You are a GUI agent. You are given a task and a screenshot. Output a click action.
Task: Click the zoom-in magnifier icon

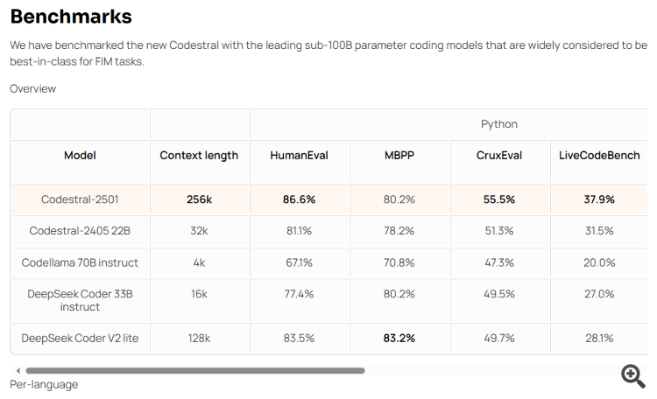(x=632, y=375)
